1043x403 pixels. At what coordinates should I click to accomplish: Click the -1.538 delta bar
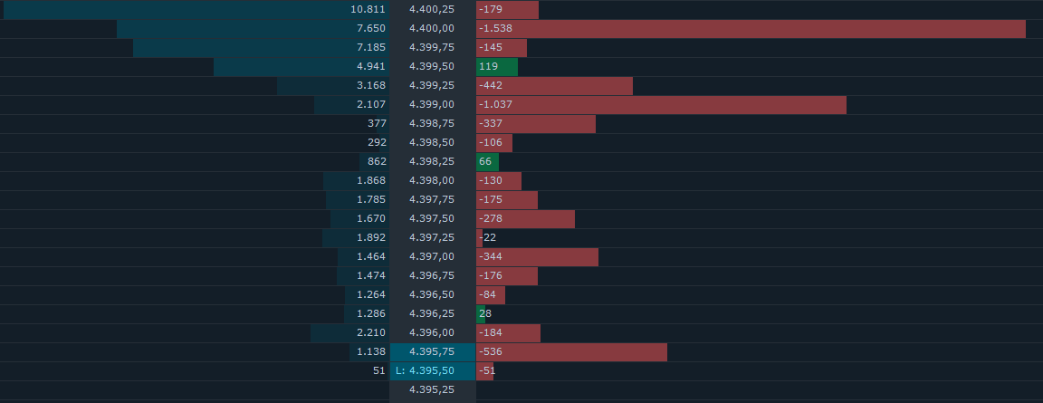point(750,28)
